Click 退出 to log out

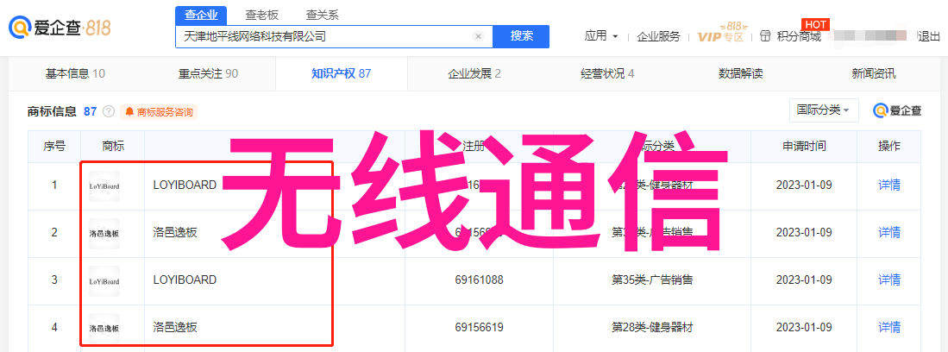pos(929,36)
